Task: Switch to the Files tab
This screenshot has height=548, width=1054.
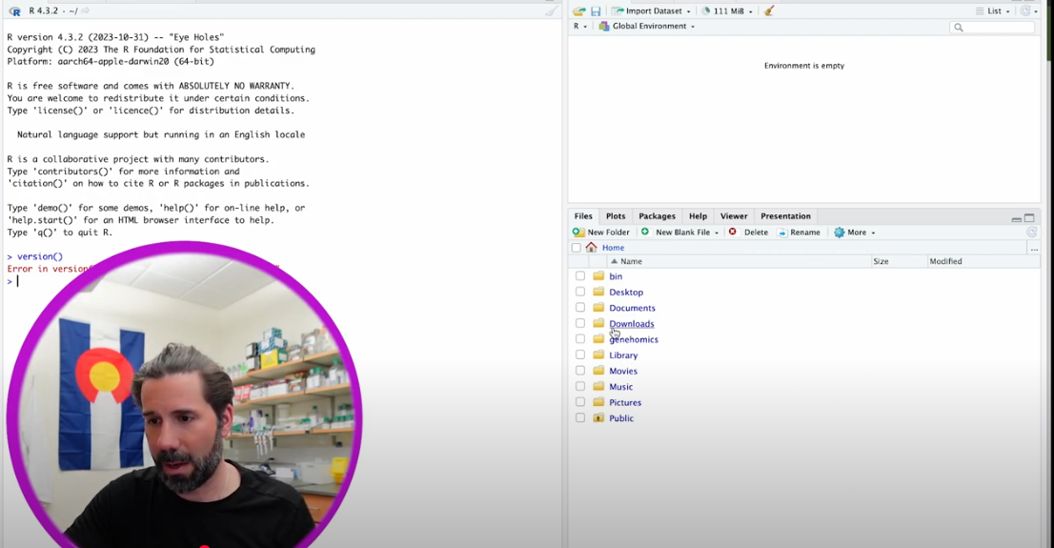Action: point(583,215)
